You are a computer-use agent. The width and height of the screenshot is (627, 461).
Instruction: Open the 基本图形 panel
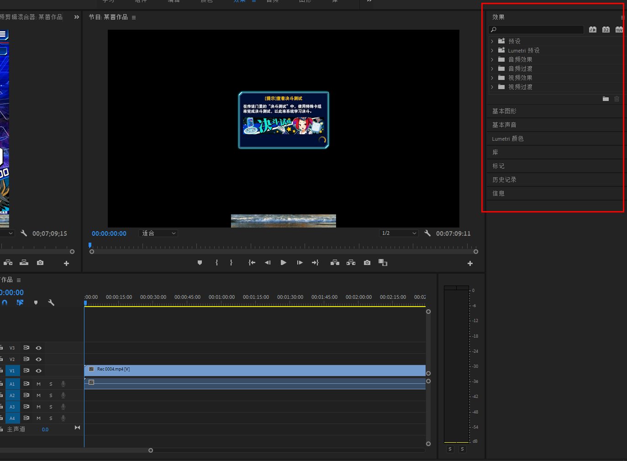[x=504, y=111]
